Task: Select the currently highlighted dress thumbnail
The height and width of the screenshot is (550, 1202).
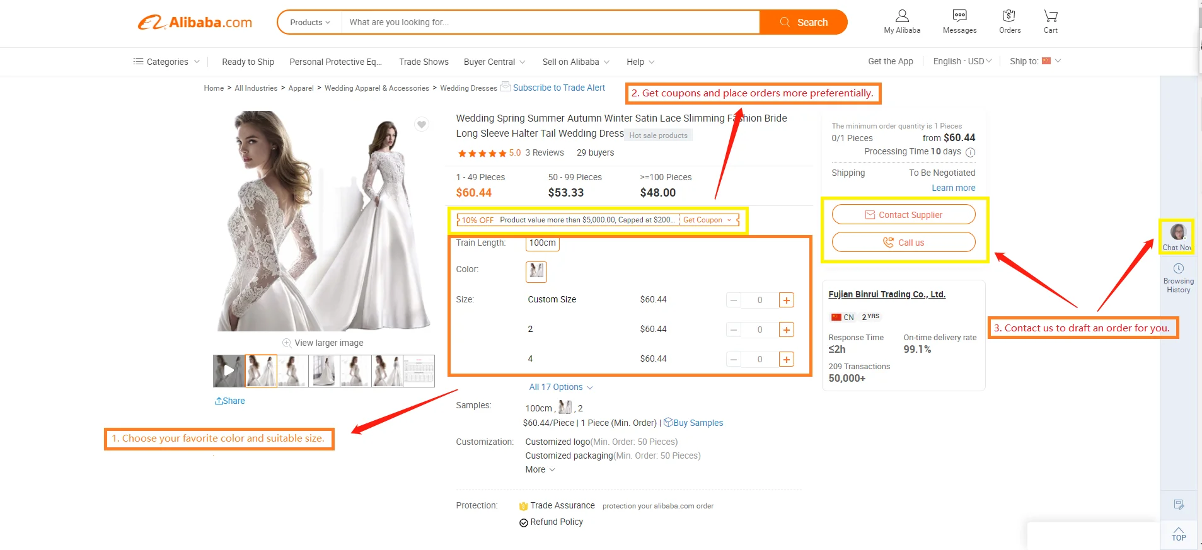Action: [261, 370]
